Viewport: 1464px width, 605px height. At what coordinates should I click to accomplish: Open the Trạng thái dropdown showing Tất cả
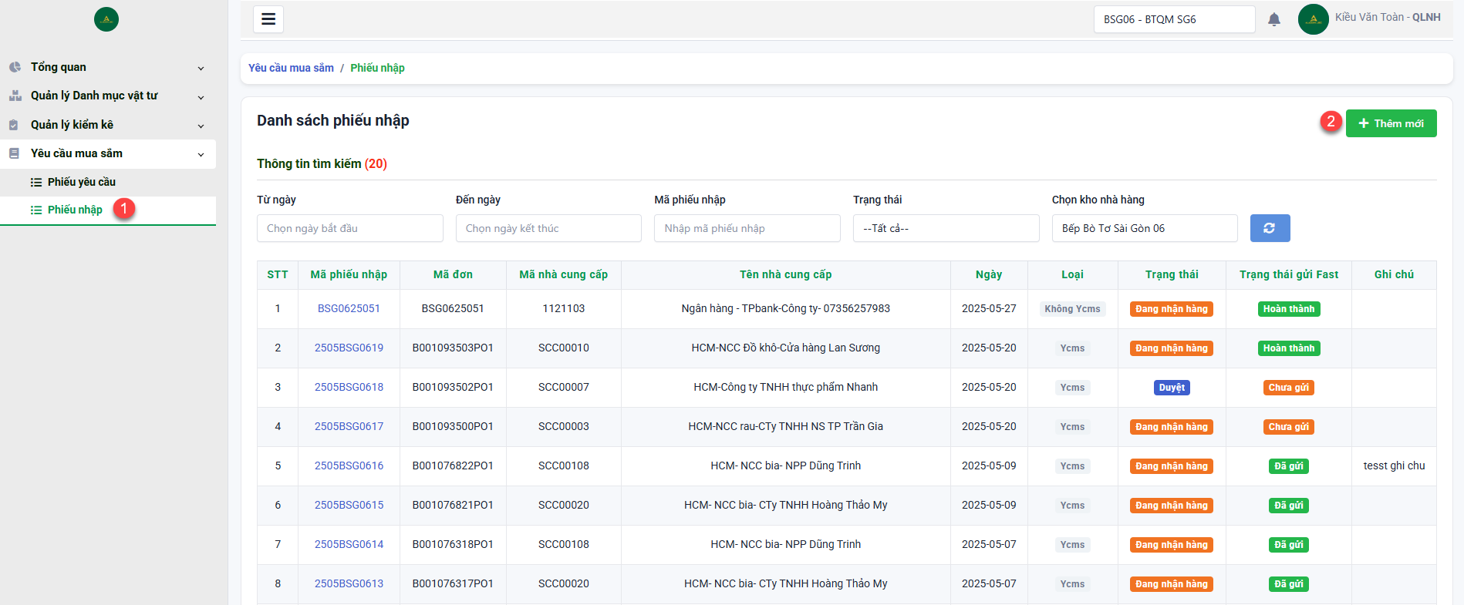[946, 228]
